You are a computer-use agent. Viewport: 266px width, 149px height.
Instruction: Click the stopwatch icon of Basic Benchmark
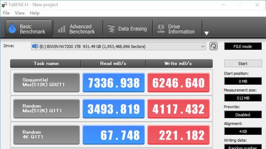coord(12,29)
